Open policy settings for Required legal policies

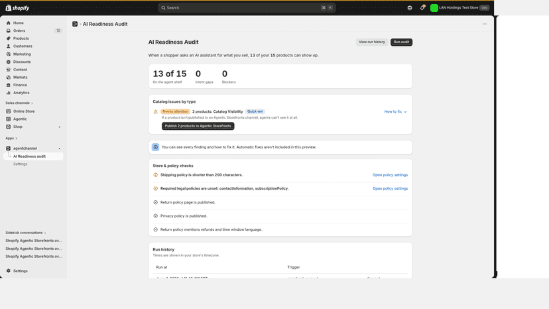click(x=390, y=188)
